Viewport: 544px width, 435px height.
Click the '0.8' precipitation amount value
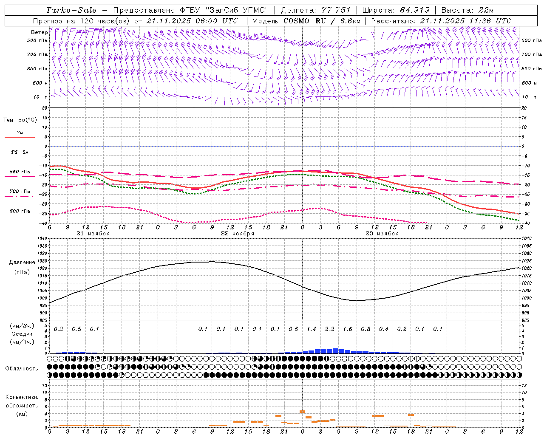365,329
